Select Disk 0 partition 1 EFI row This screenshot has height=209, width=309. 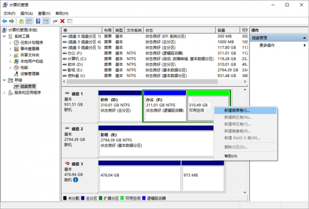(x=154, y=36)
